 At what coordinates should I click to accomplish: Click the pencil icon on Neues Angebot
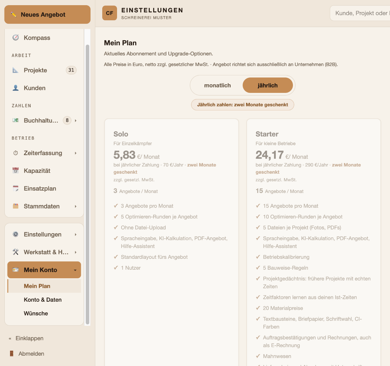[14, 15]
